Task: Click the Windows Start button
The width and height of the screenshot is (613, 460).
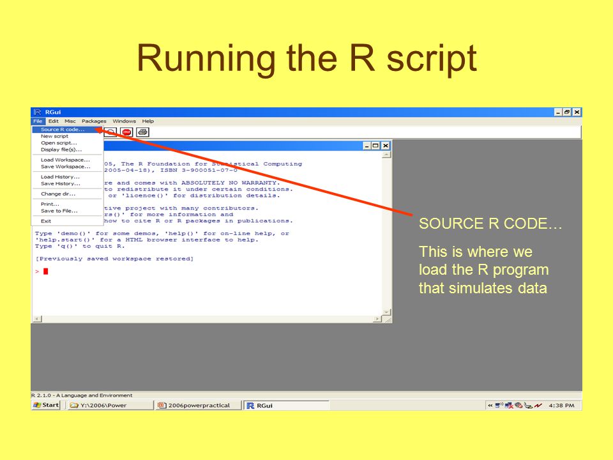Action: coord(46,405)
